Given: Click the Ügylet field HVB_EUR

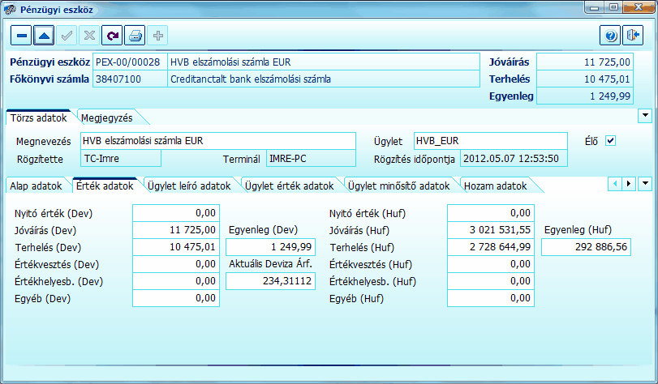Looking at the screenshot, I should point(491,141).
